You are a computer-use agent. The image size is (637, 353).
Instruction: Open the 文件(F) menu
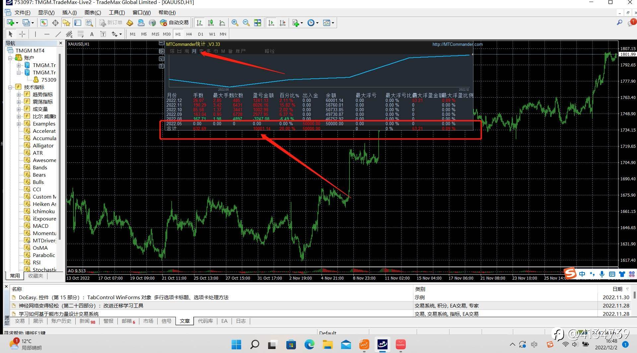pyautogui.click(x=23, y=12)
